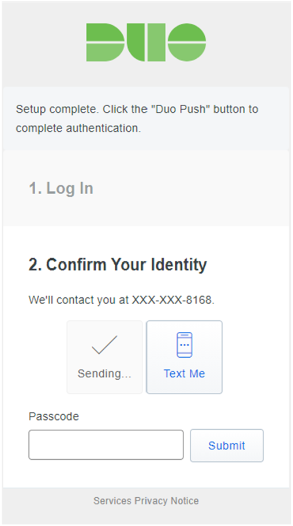Click the Setup complete message banner
Screen dimensions: 293x526
(x=146, y=119)
